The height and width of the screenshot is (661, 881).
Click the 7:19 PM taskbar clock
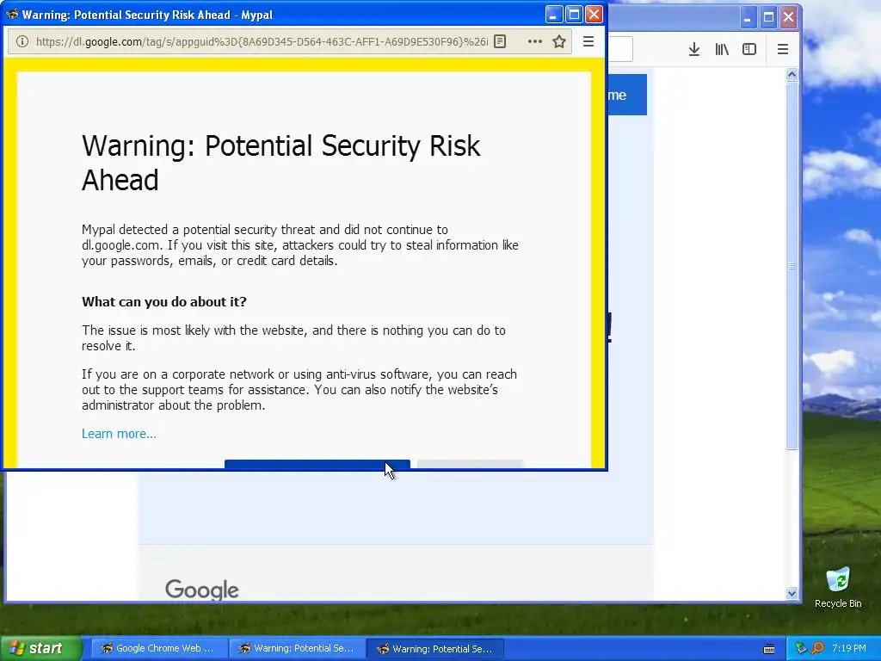(x=849, y=648)
